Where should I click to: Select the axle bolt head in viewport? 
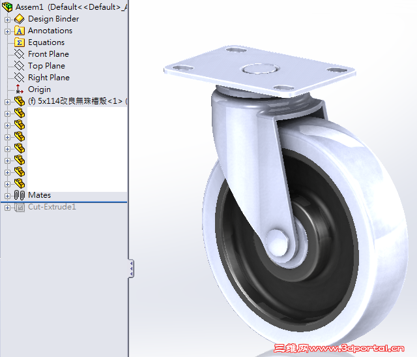point(277,244)
